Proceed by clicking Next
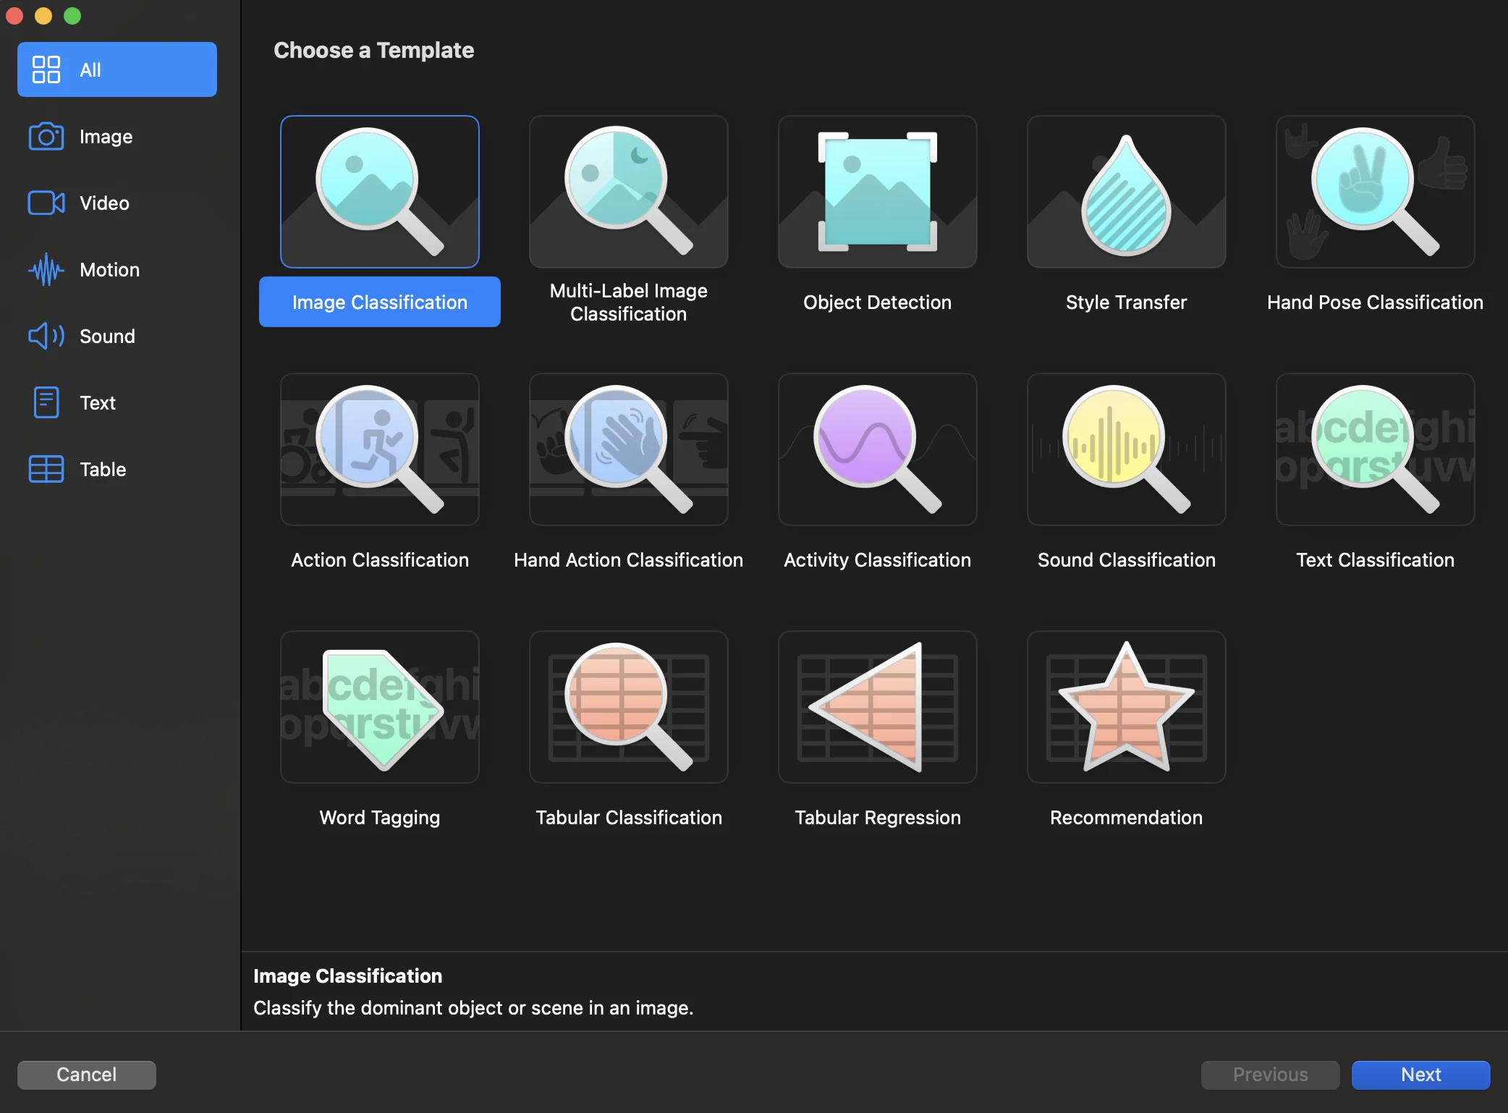The width and height of the screenshot is (1508, 1113). point(1419,1075)
